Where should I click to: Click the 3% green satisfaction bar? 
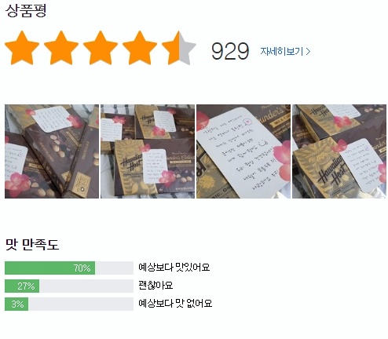pos(16,304)
